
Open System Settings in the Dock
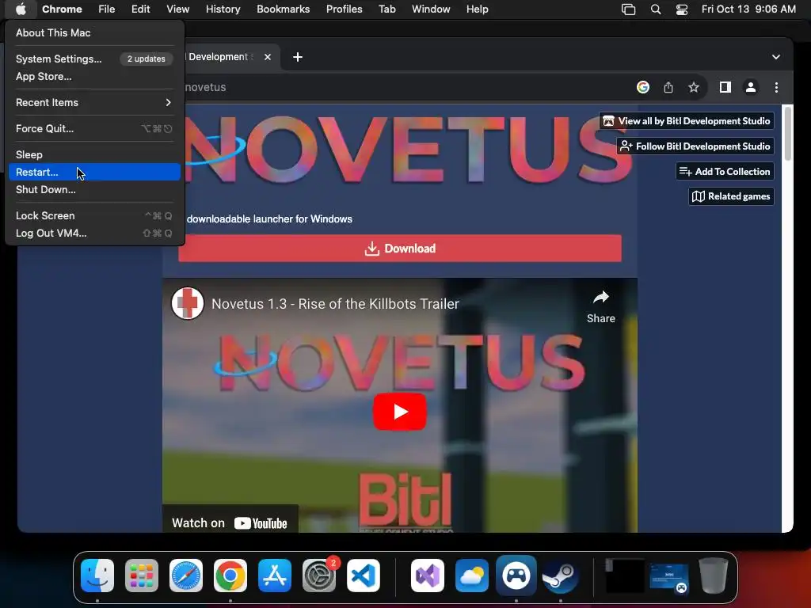pyautogui.click(x=319, y=576)
